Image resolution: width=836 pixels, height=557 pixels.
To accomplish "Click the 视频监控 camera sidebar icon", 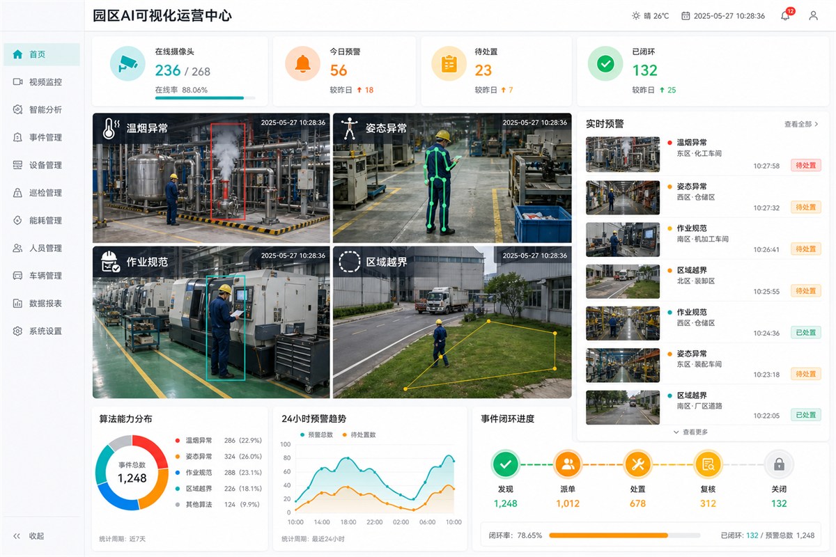I will pyautogui.click(x=17, y=82).
